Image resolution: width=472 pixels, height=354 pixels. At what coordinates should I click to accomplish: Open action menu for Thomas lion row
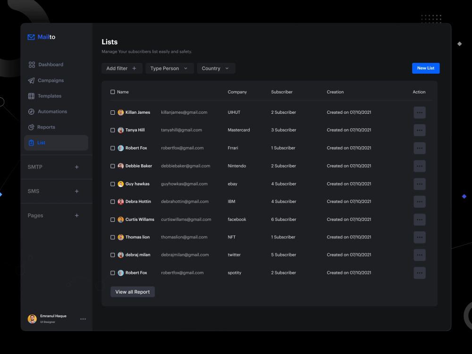pos(419,237)
